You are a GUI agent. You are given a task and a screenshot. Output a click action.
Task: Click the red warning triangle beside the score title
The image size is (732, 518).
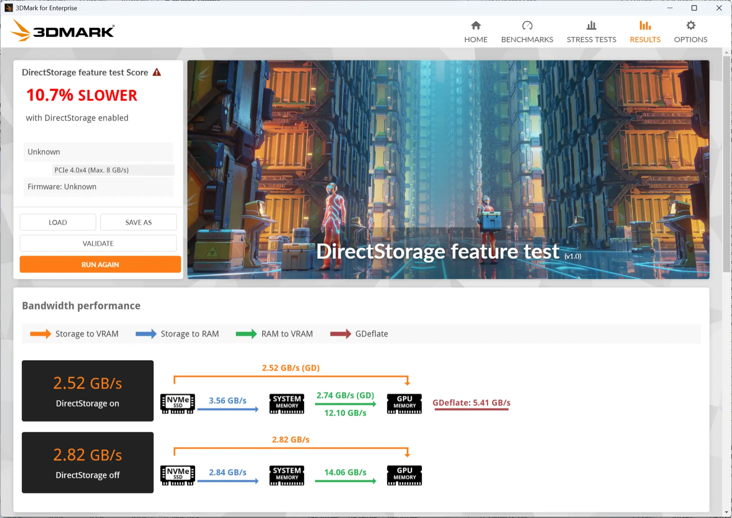pos(157,72)
